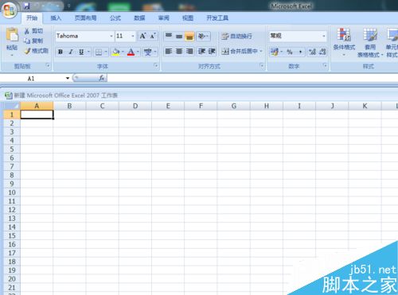The height and width of the screenshot is (295, 398).
Task: Click the Select All corner button
Action: coord(12,106)
